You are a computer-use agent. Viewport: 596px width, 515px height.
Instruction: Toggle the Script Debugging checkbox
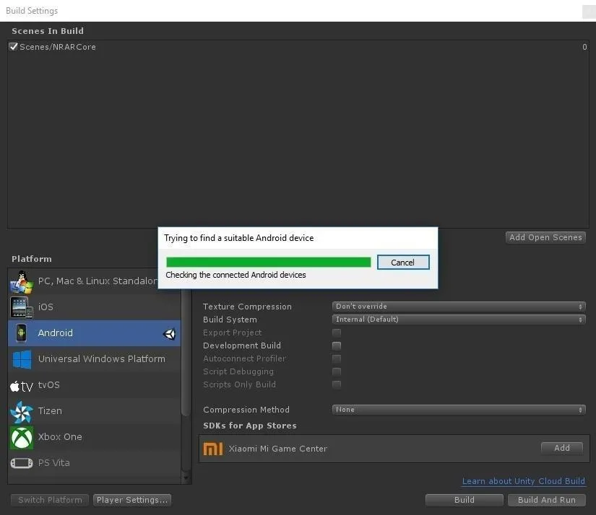point(337,371)
